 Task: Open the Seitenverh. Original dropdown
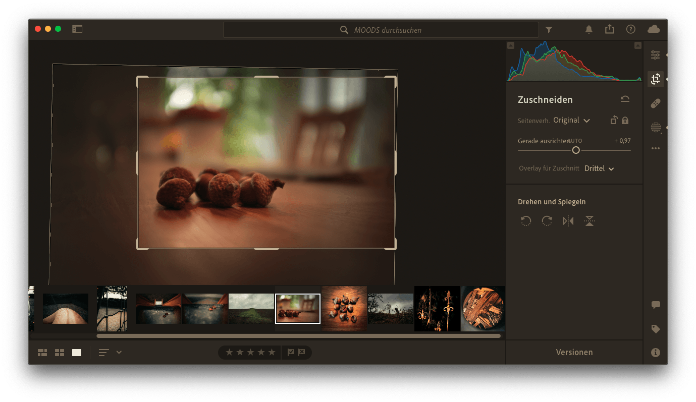coord(571,121)
